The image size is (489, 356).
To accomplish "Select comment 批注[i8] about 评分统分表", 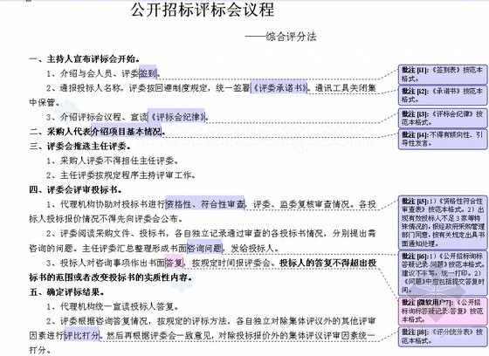I will [442, 336].
